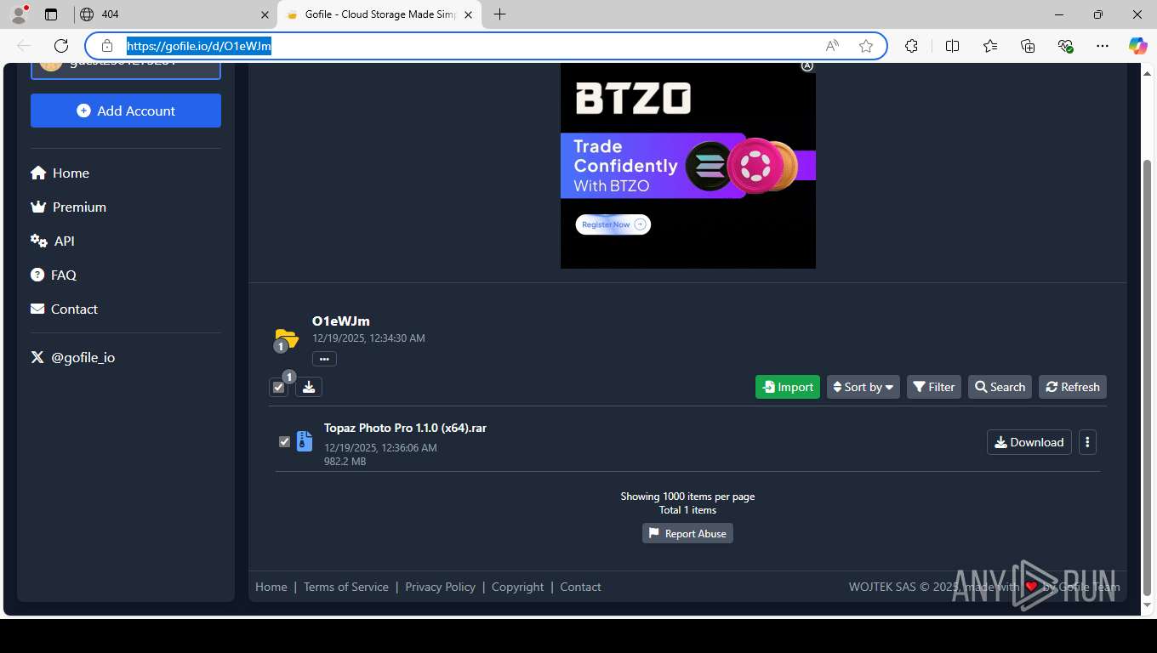Download selected items icon button

click(x=309, y=387)
